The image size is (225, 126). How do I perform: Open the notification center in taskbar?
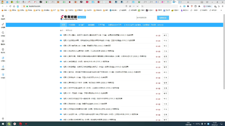pos(221,124)
